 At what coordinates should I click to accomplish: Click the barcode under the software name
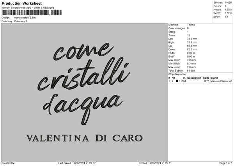click(x=32, y=13)
